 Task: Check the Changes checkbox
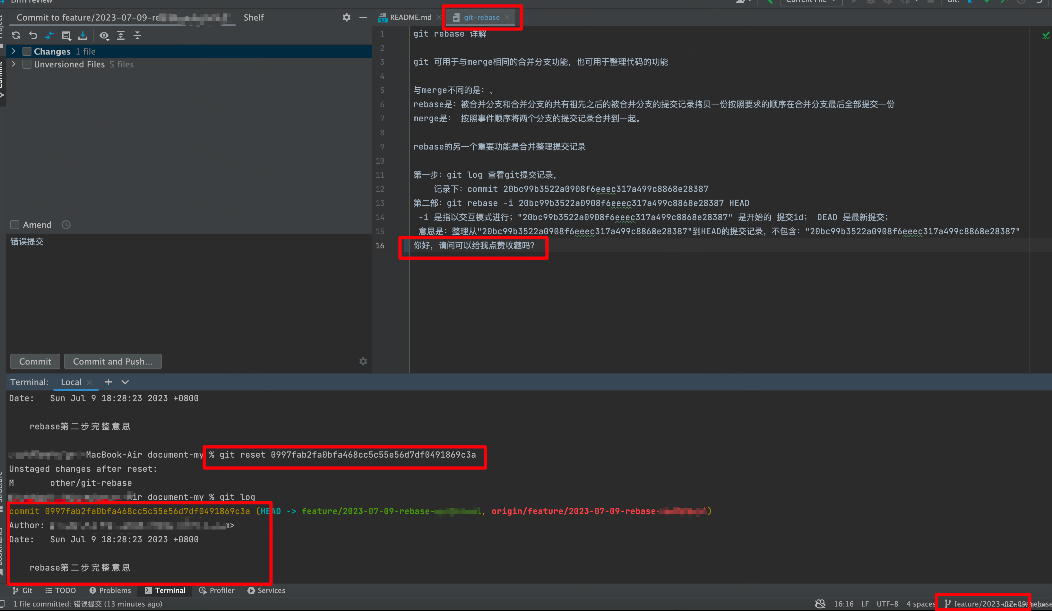click(x=27, y=51)
